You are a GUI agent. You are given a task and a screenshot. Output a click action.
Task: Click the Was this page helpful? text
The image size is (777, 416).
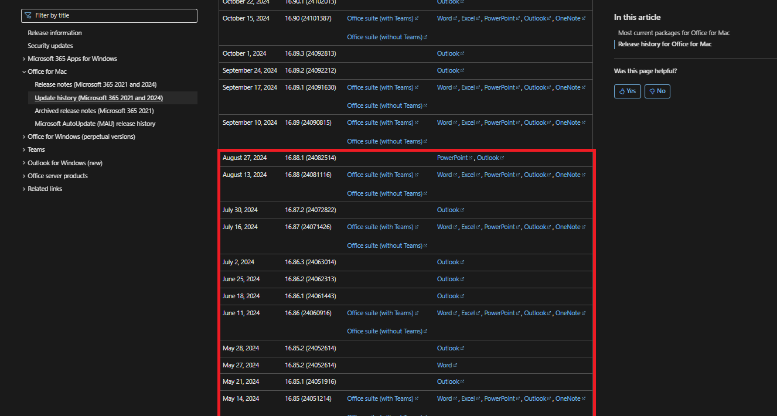(x=645, y=71)
